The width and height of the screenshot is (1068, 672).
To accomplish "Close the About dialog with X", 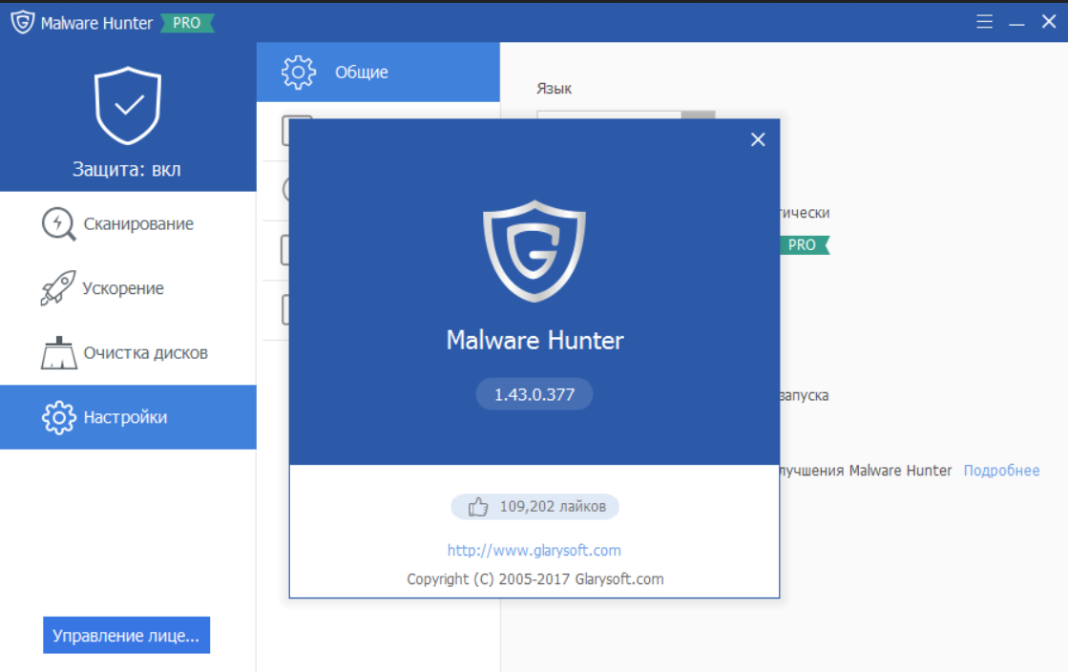I will [758, 139].
